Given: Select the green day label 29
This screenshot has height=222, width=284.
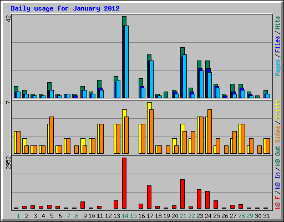Looking at the screenshot, I should [x=250, y=216].
